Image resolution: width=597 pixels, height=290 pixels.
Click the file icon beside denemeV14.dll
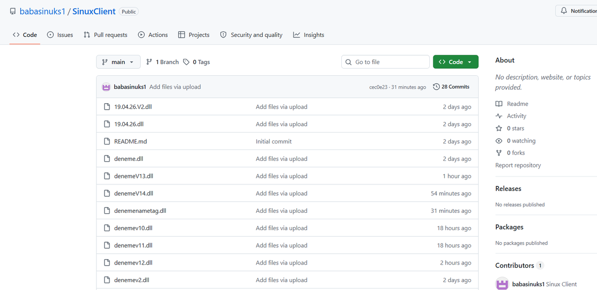[106, 193]
